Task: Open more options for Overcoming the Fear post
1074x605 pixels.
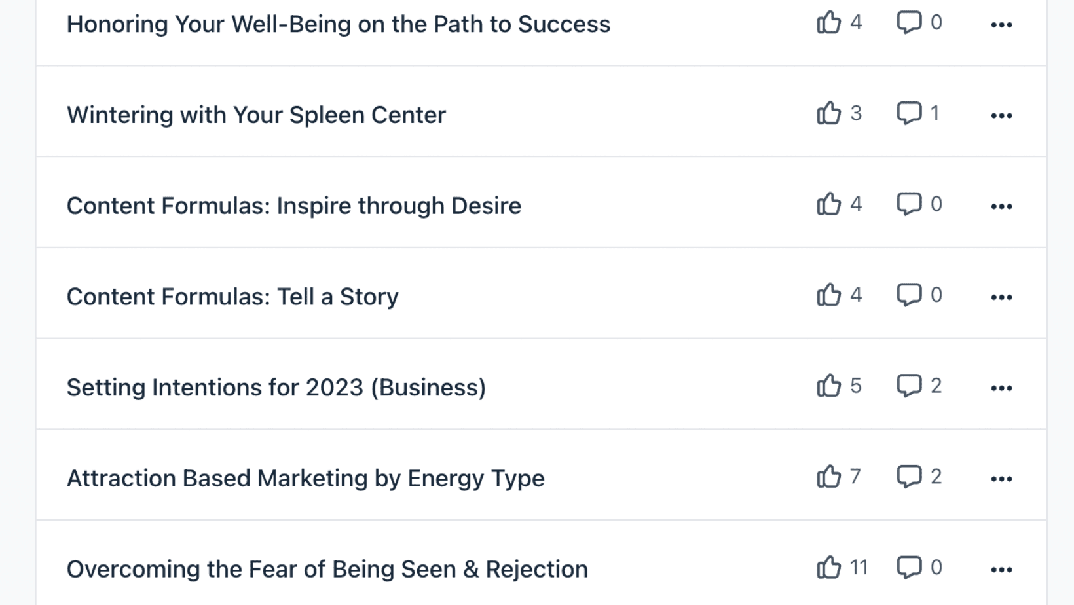Action: click(x=1001, y=570)
